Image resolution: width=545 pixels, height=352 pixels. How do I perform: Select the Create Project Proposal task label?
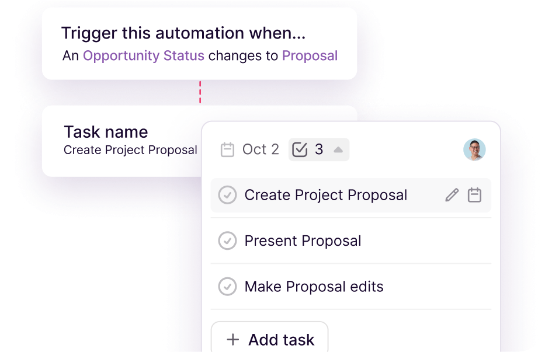coord(325,194)
